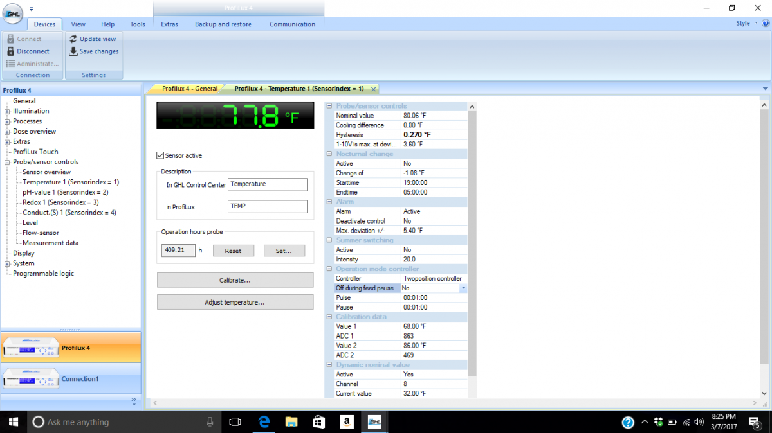Screen dimensions: 772x433
Task: Open Windows Store from taskbar
Action: point(318,422)
